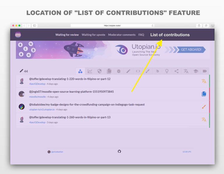Open the first 4ian/GDevelop repository link
This screenshot has width=224, height=174.
pos(37,84)
